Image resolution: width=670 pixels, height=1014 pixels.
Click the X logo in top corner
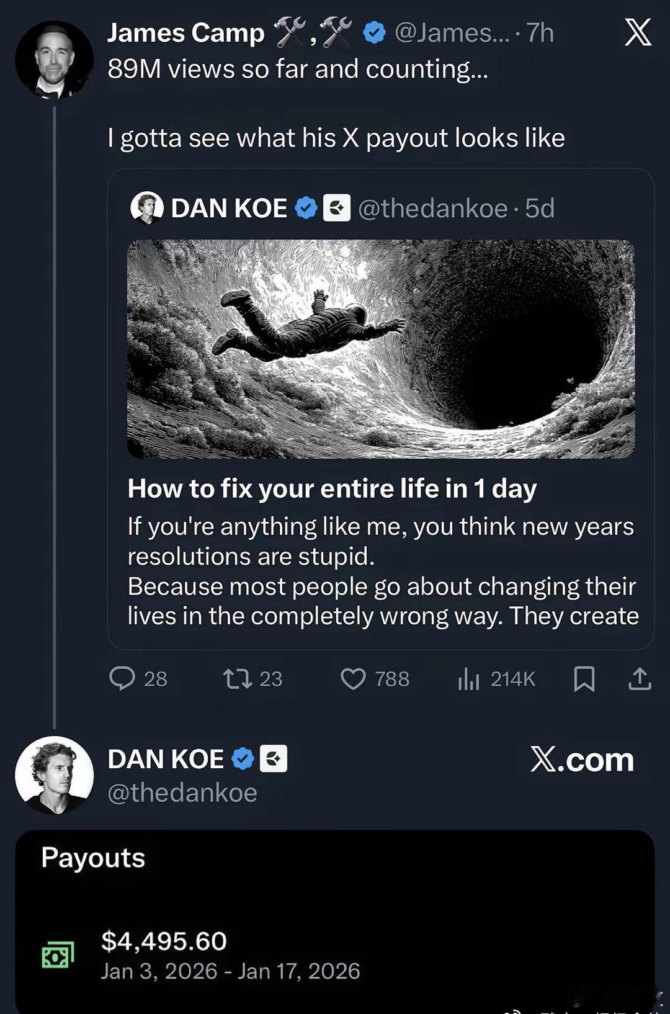pyautogui.click(x=638, y=32)
